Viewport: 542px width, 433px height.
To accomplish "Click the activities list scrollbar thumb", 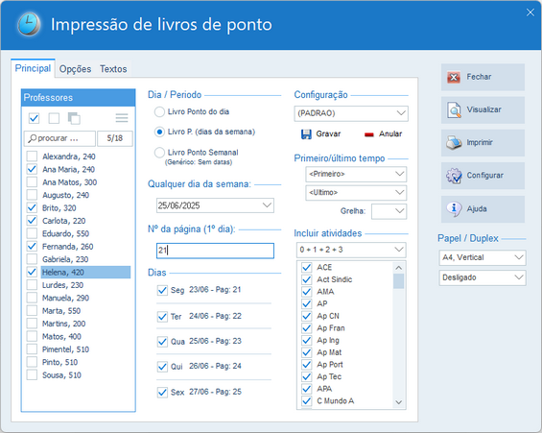I will tap(398, 281).
